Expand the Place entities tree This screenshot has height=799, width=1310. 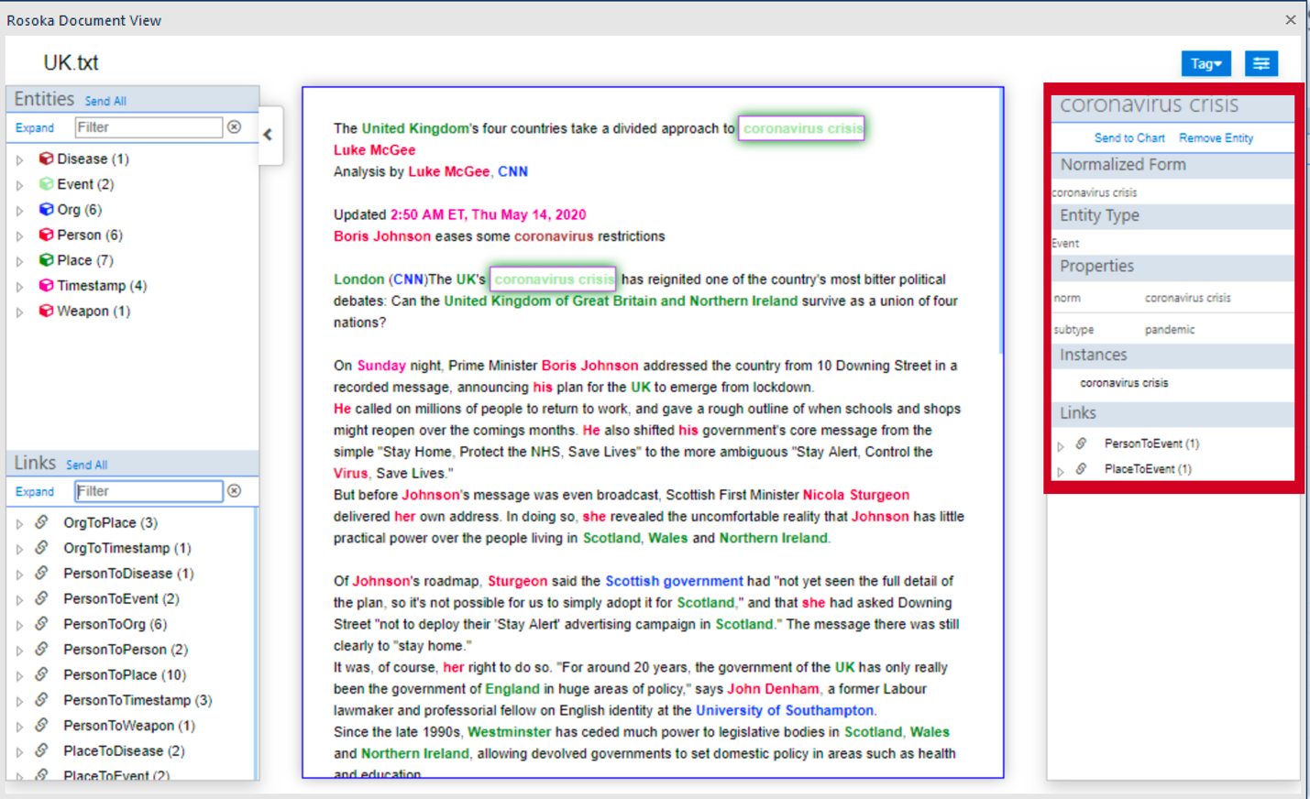click(18, 260)
